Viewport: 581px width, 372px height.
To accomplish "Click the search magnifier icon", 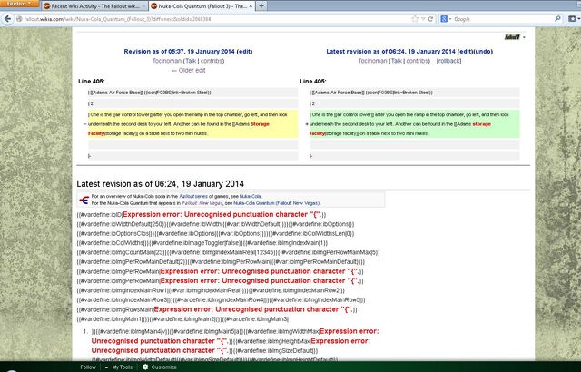I will 557,19.
